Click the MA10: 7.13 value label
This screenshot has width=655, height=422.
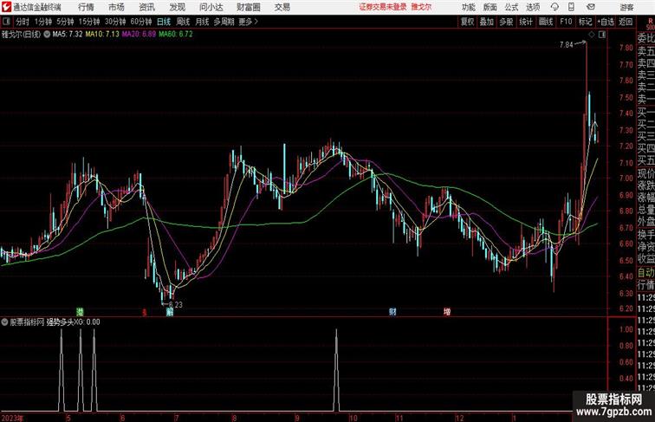[x=102, y=35]
